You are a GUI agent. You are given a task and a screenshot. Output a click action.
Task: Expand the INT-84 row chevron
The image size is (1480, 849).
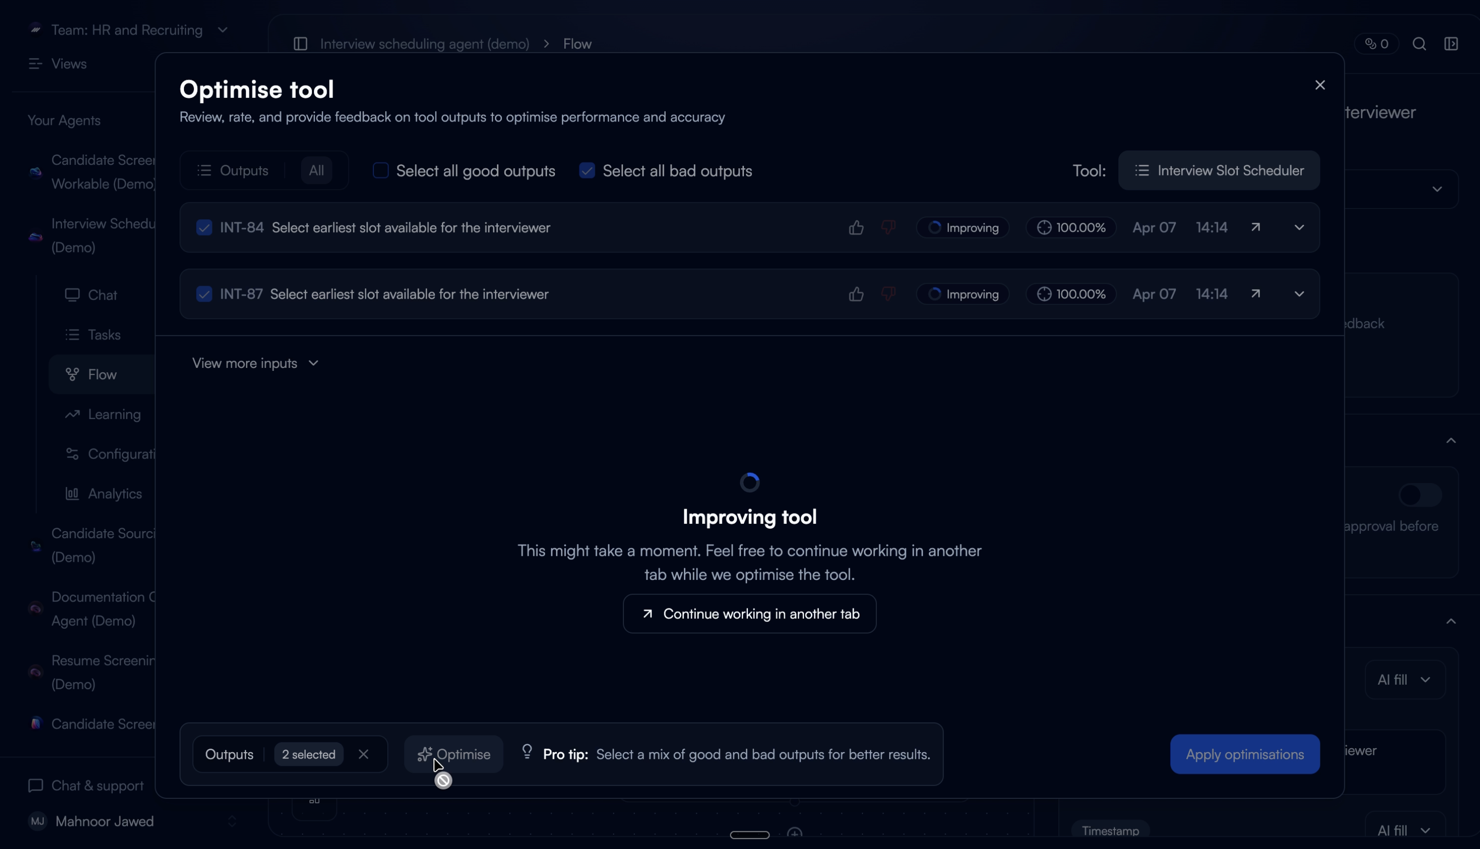click(x=1298, y=227)
